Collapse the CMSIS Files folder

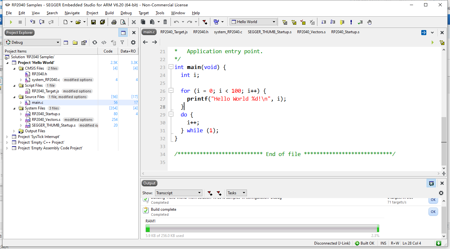pos(14,68)
